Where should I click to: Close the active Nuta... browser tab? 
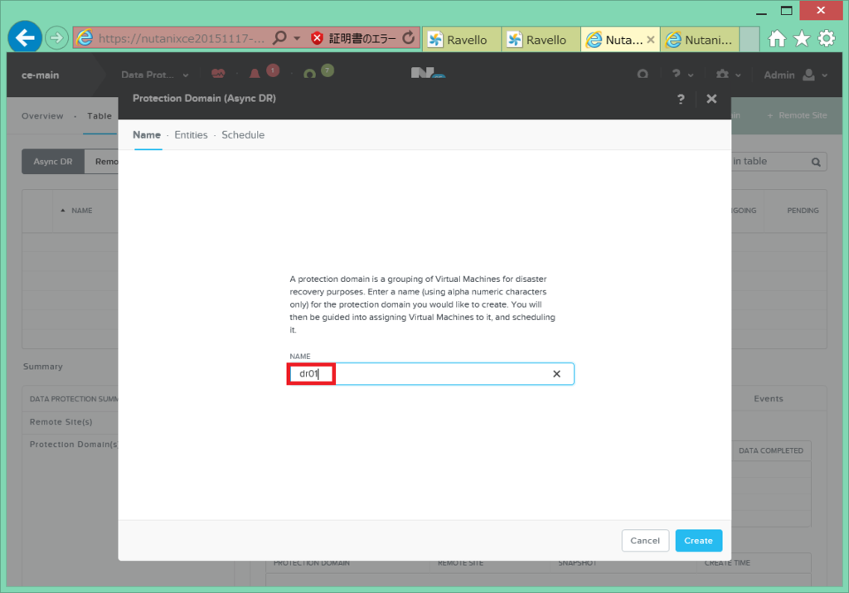coord(651,40)
